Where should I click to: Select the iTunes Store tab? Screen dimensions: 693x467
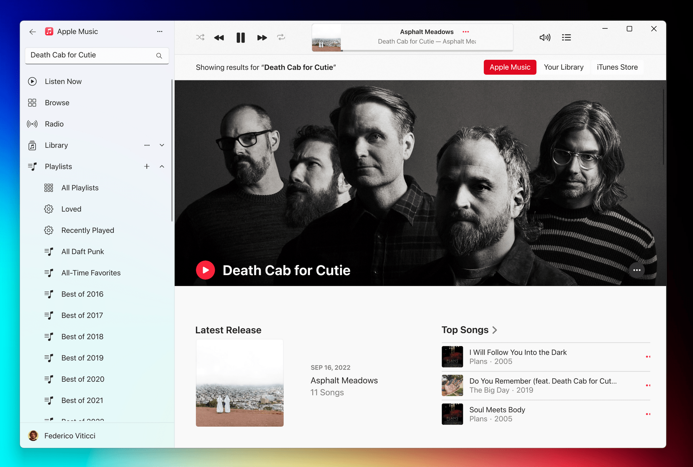point(617,67)
